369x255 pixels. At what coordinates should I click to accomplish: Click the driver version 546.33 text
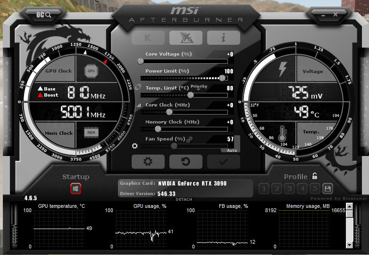pyautogui.click(x=167, y=194)
